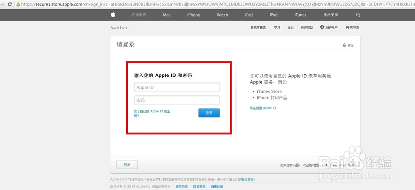This screenshot has height=190, width=415.
Task: Open the 销售政策 footer link
Action: (x=217, y=187)
